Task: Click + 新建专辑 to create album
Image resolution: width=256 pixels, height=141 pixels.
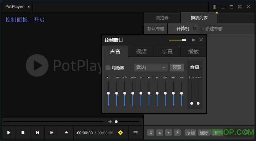Action: [212, 29]
